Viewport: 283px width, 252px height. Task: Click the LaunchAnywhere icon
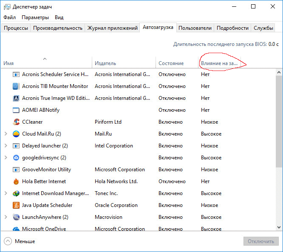pyautogui.click(x=16, y=217)
